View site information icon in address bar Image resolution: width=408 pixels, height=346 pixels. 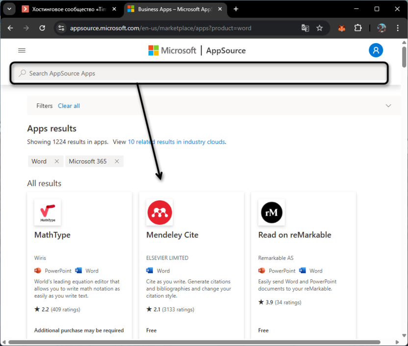click(61, 28)
